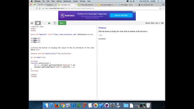Open Safari from the dock
The width and height of the screenshot is (194, 109).
click(x=51, y=105)
